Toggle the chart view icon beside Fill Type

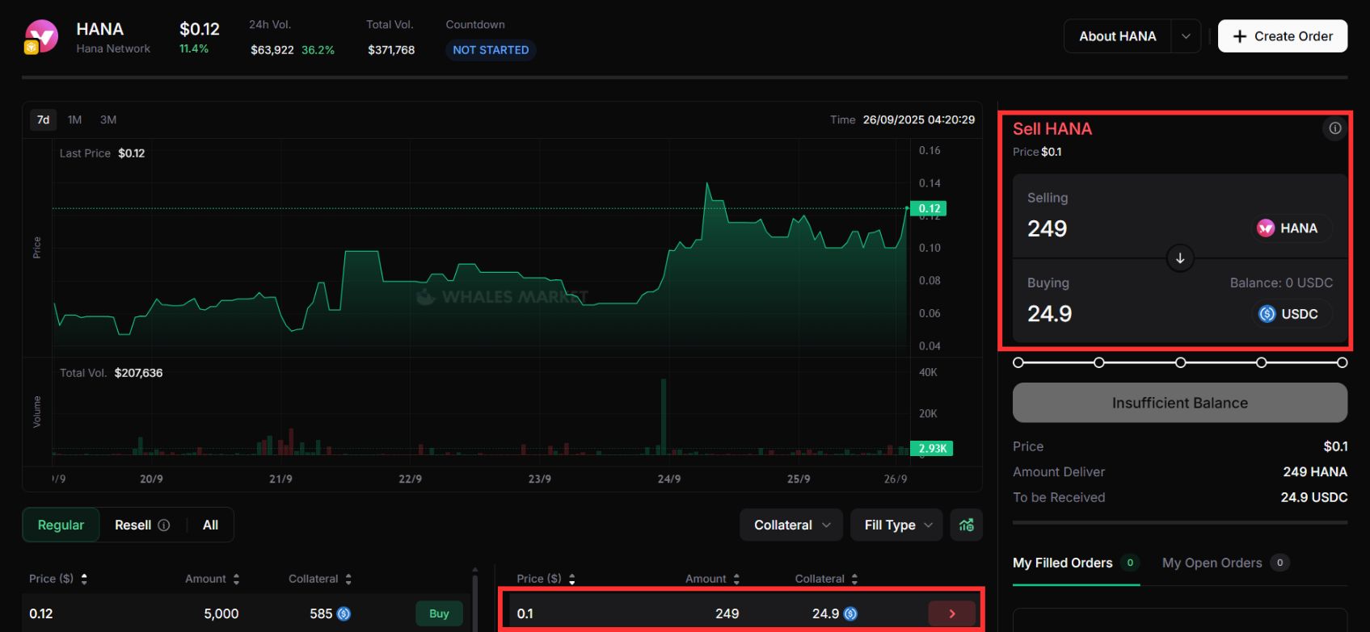[967, 525]
